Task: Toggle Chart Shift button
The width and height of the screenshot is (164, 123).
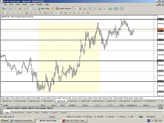Action: coord(104,8)
